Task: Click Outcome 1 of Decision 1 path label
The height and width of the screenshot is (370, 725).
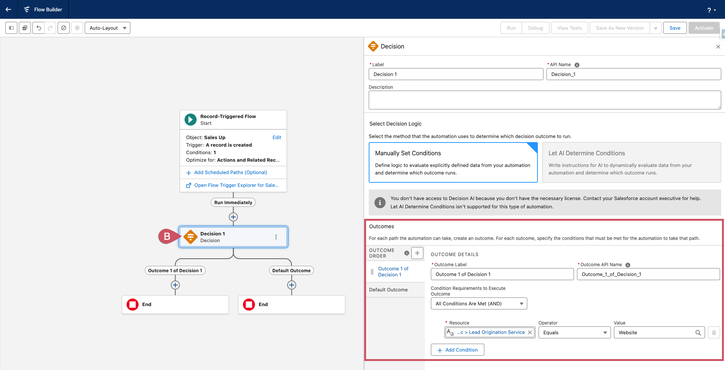Action: (175, 270)
